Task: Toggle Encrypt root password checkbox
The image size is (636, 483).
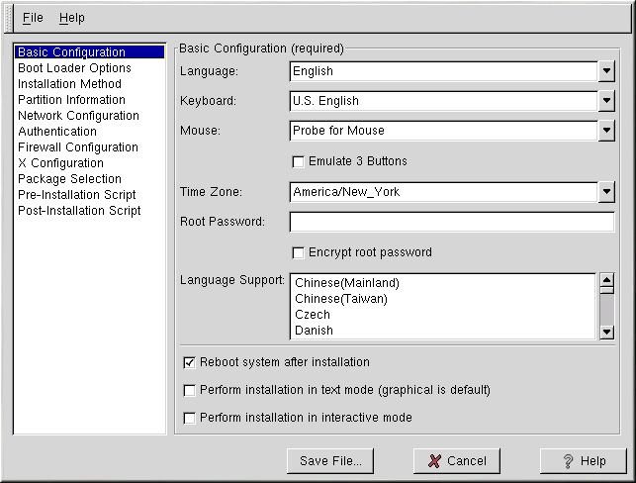Action: pos(299,252)
